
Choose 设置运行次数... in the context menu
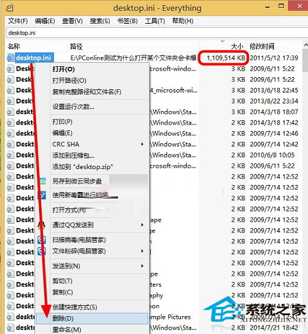[x=73, y=107]
